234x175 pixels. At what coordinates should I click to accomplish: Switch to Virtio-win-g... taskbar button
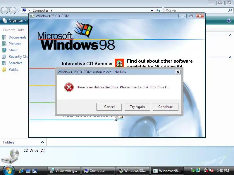click(x=64, y=171)
